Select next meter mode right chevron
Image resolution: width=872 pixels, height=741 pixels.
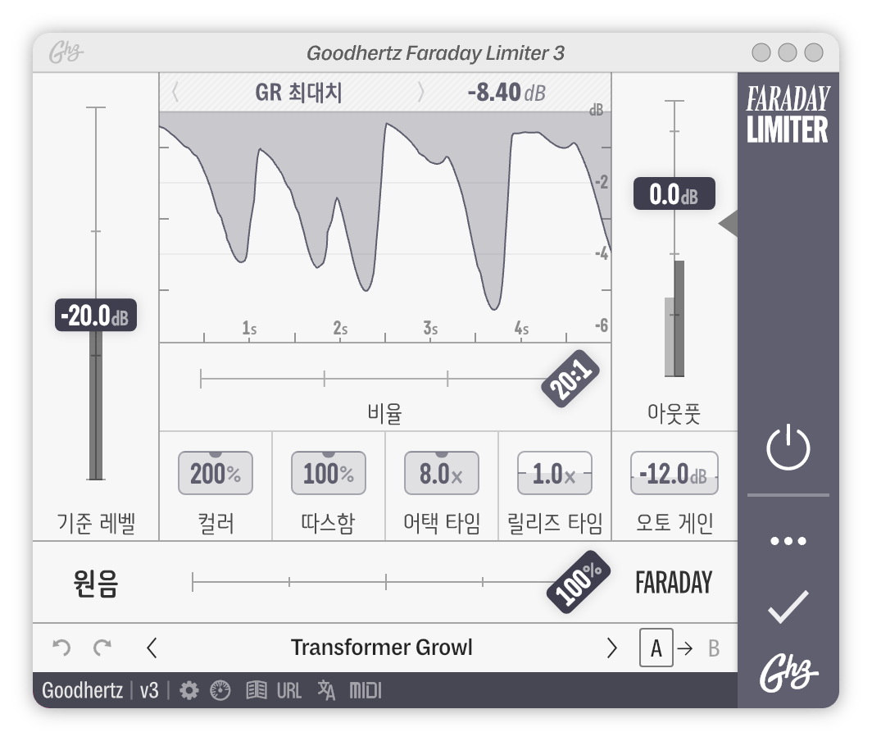421,93
